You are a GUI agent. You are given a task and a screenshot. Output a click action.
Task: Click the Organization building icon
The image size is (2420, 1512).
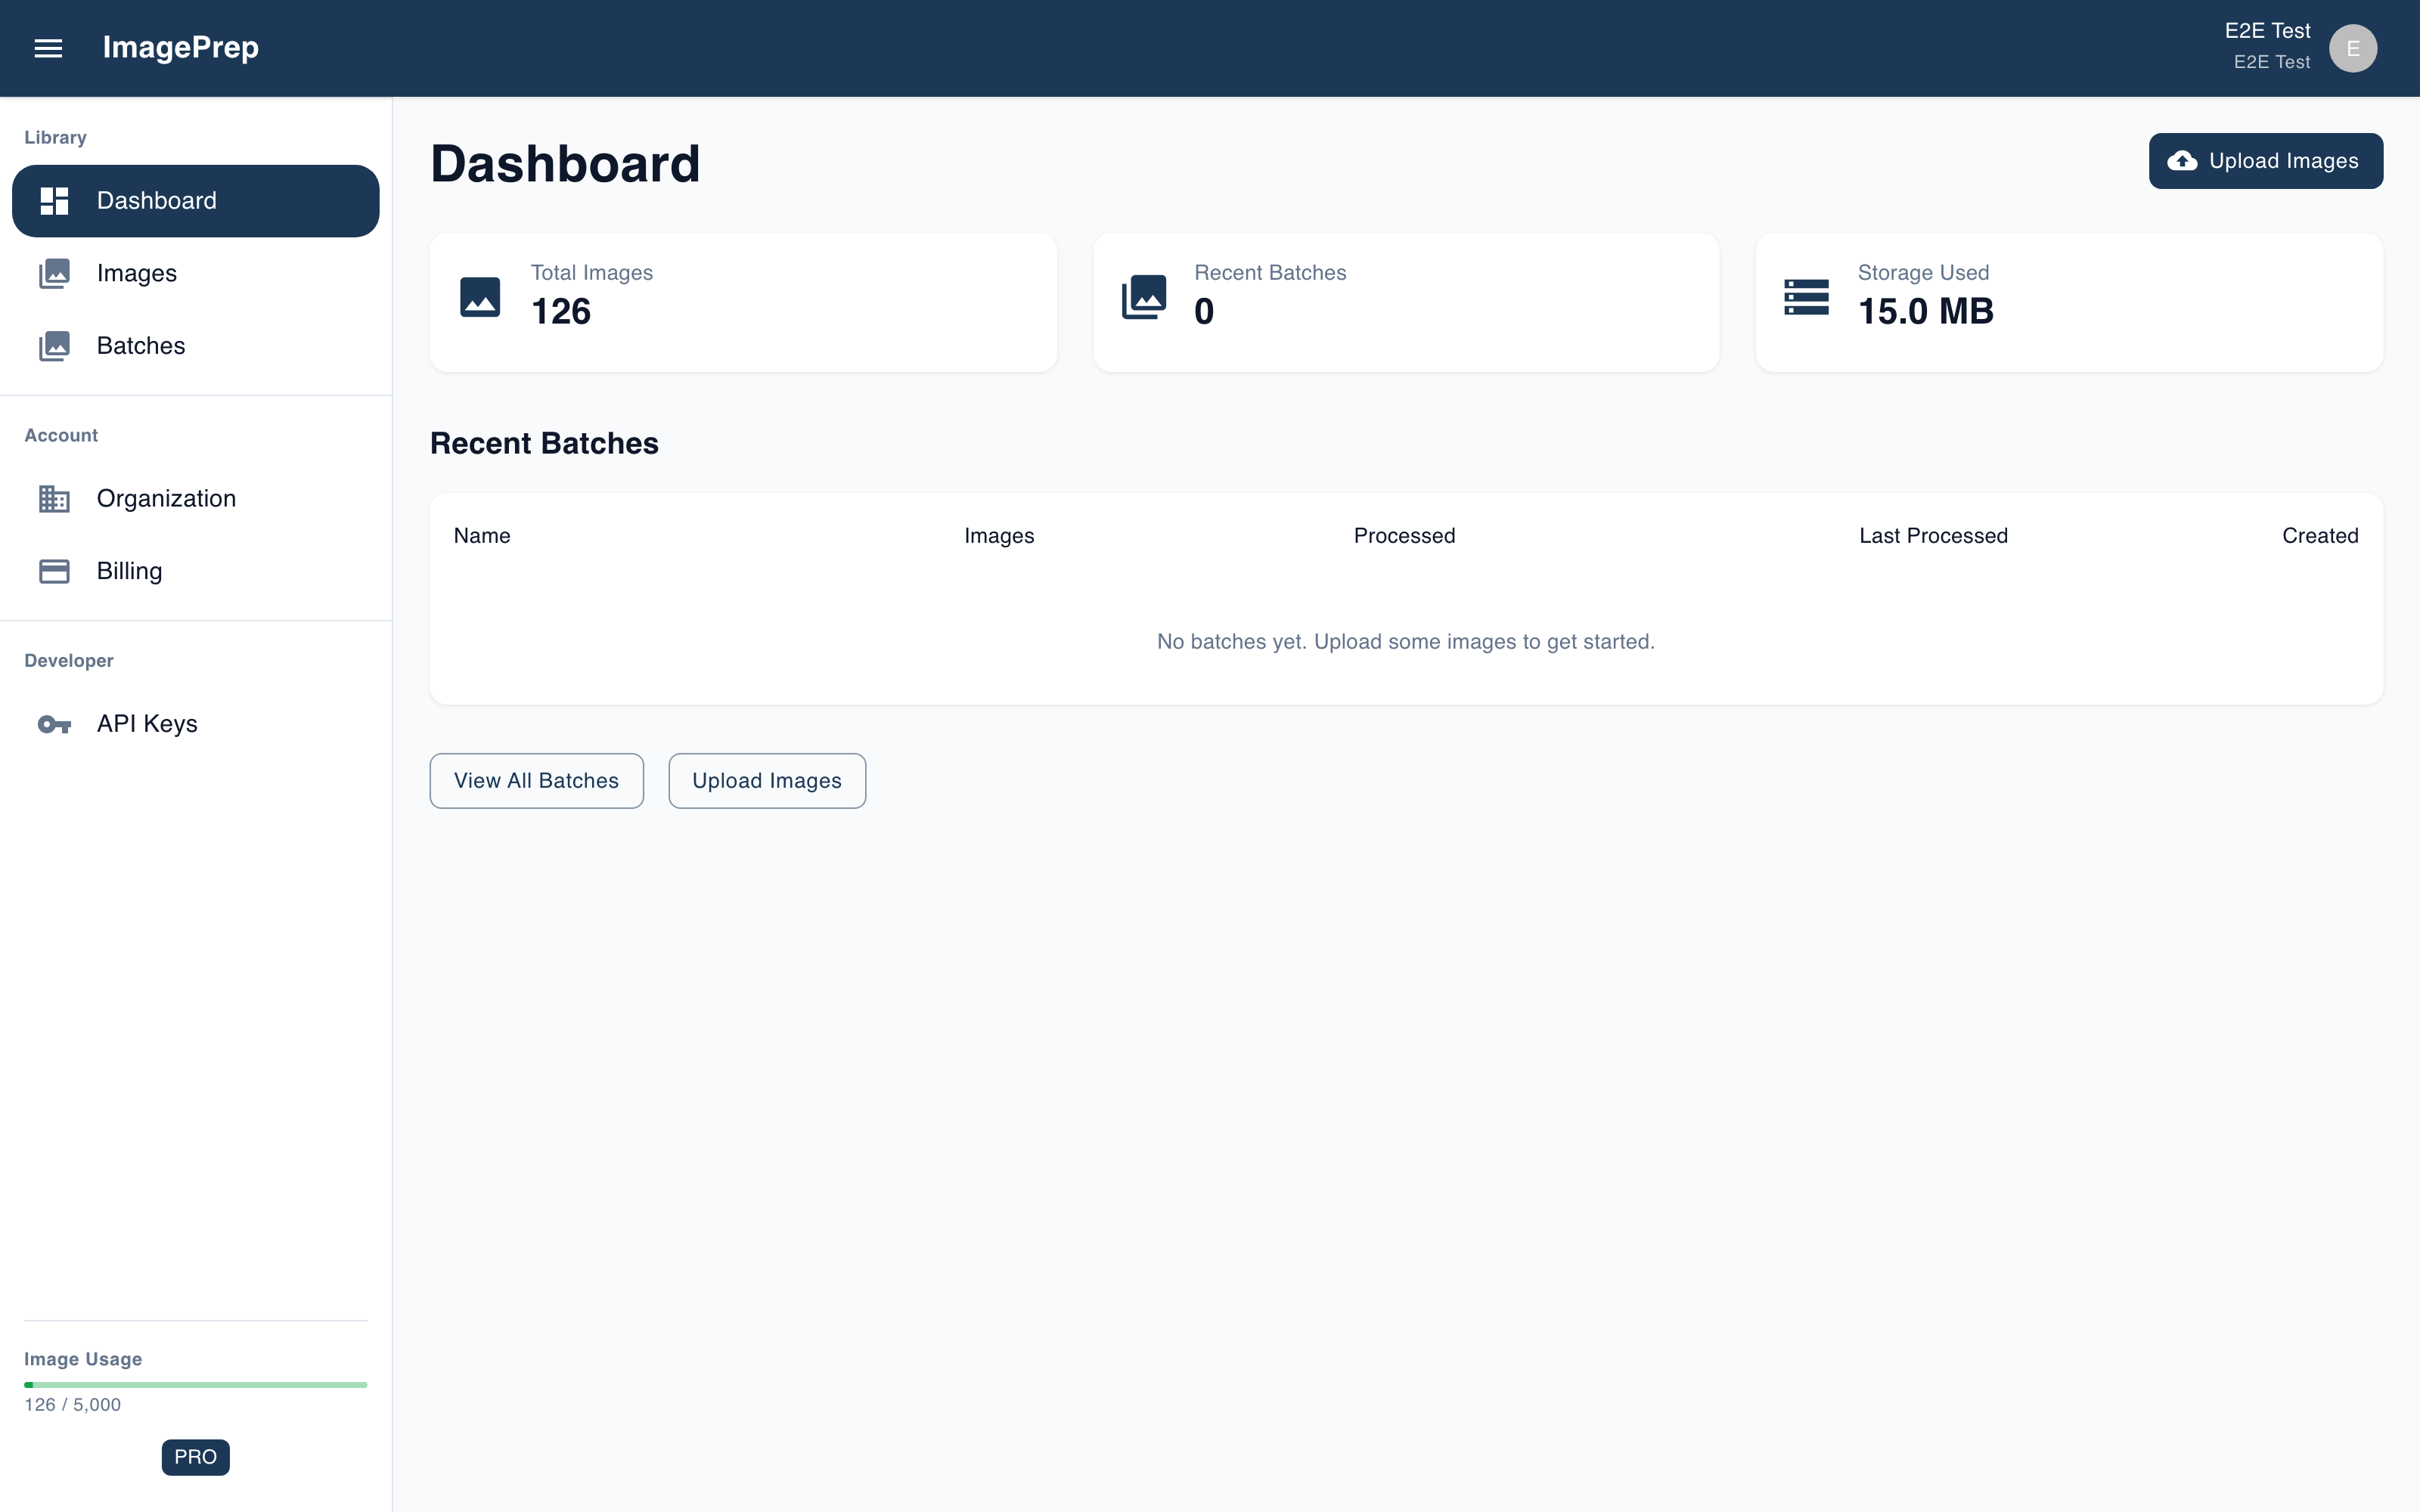(54, 498)
